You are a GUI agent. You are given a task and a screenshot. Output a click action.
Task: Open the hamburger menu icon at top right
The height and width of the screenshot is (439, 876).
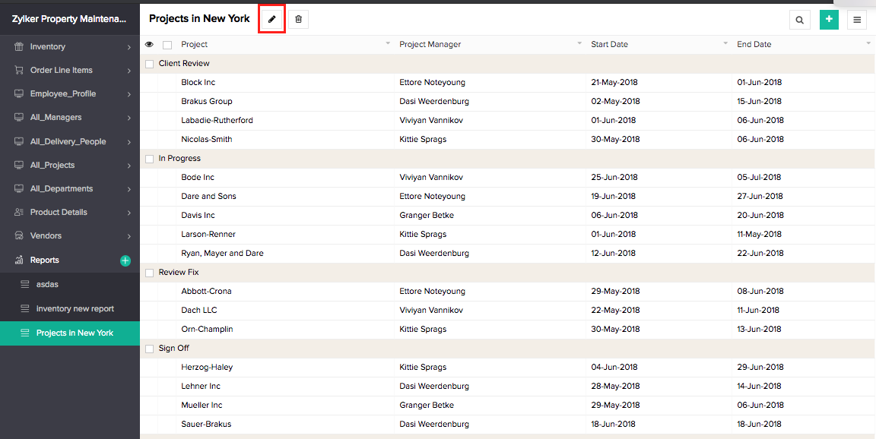click(857, 21)
